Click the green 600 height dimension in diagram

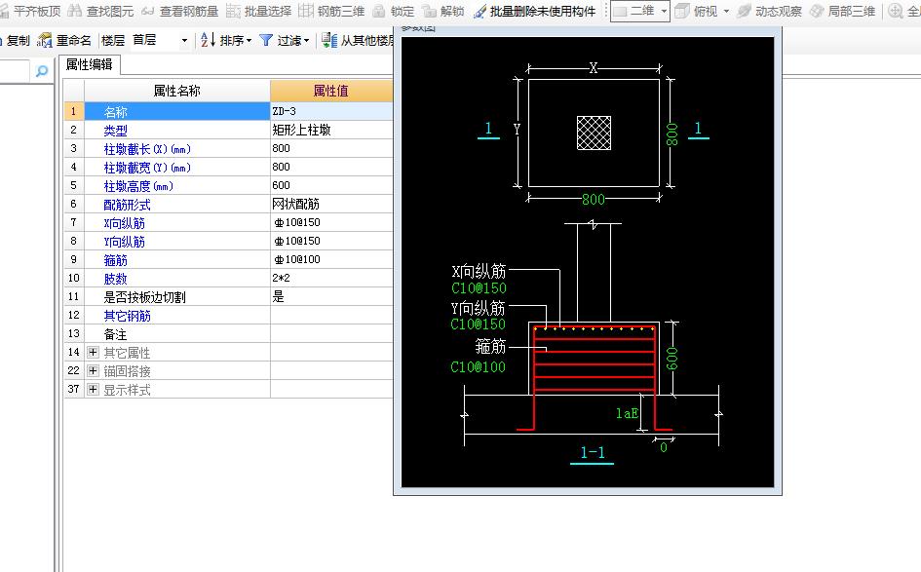(x=672, y=359)
